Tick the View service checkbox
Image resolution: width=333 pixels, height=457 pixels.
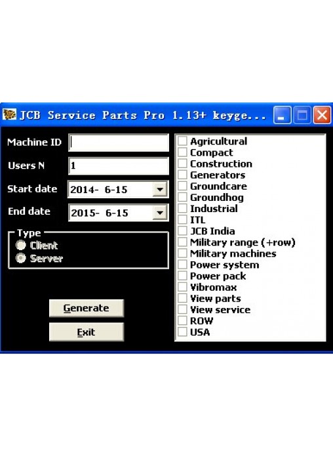182,309
